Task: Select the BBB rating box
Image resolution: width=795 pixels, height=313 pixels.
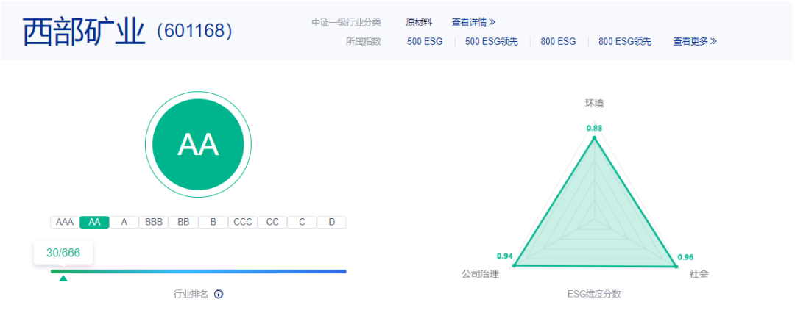Action: (x=154, y=223)
